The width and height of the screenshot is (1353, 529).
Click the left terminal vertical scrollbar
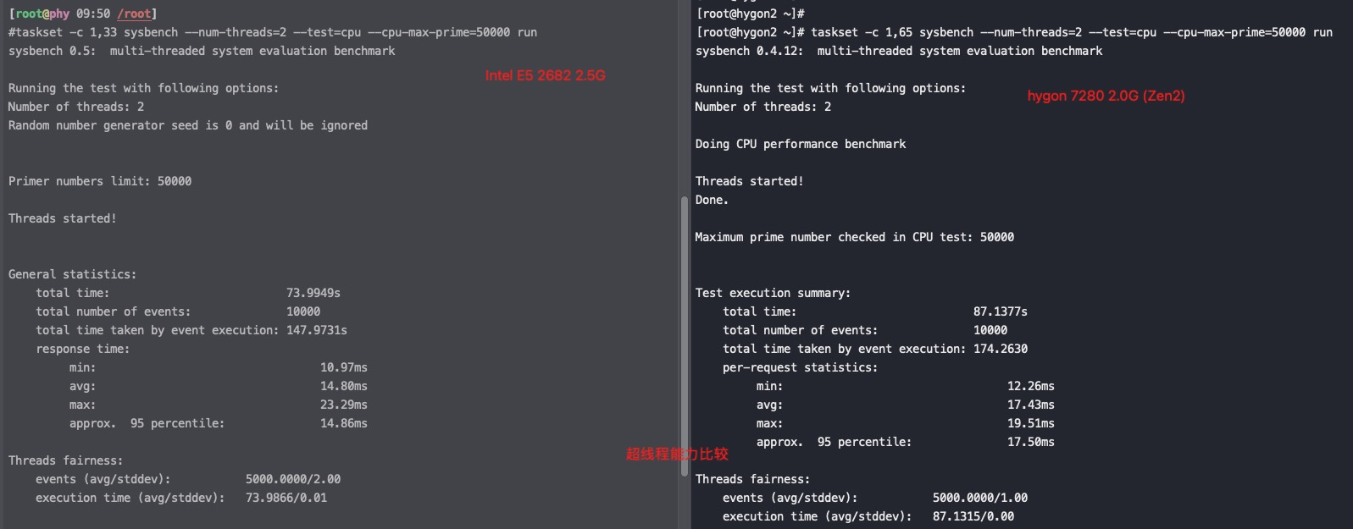click(685, 336)
